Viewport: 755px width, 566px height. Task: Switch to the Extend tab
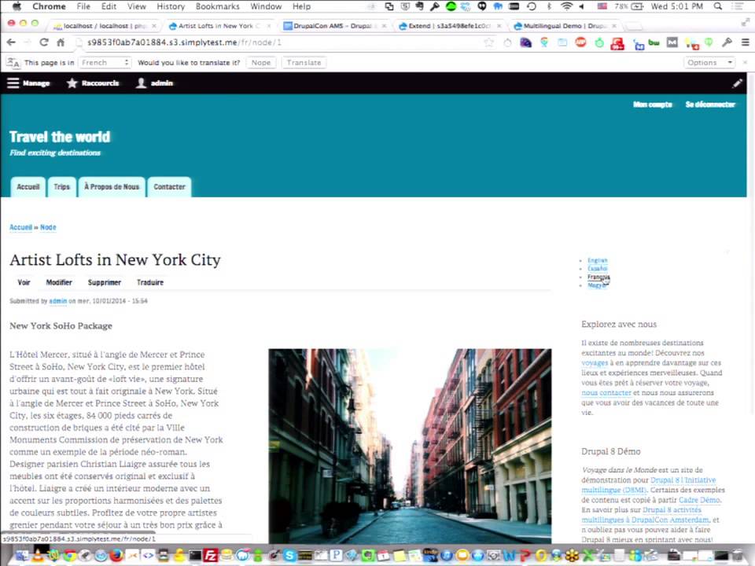449,25
